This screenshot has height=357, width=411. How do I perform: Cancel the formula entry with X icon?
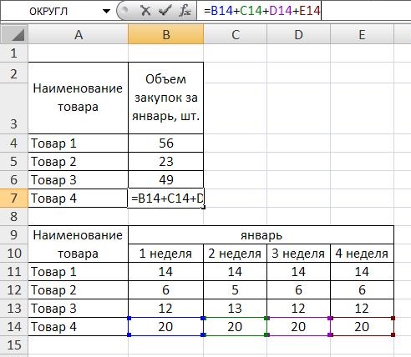pyautogui.click(x=145, y=11)
